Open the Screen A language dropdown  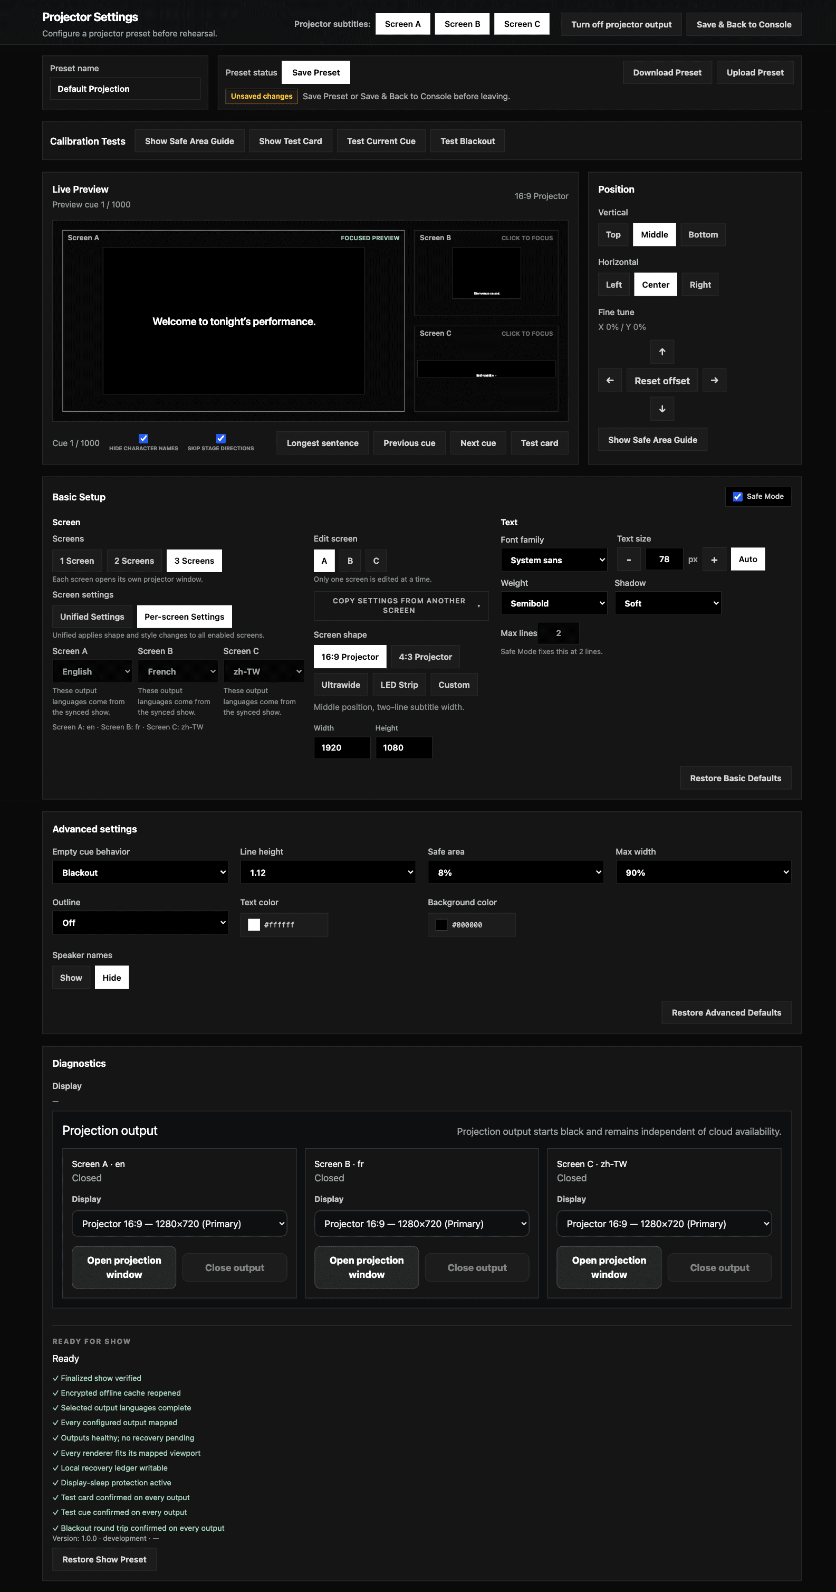pos(93,672)
